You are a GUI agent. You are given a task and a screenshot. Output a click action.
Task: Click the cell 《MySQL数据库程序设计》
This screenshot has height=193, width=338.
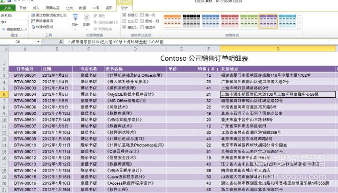135,94
